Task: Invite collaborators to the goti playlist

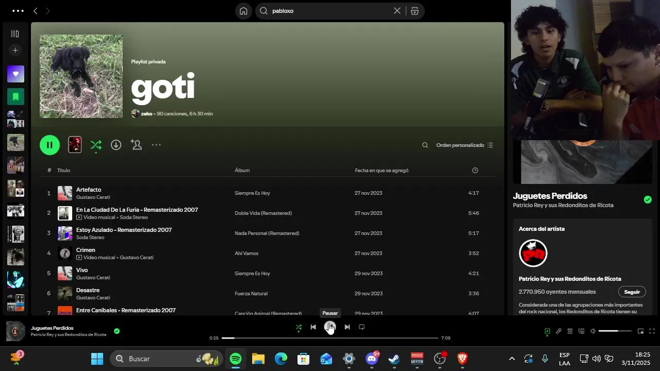Action: tap(136, 145)
